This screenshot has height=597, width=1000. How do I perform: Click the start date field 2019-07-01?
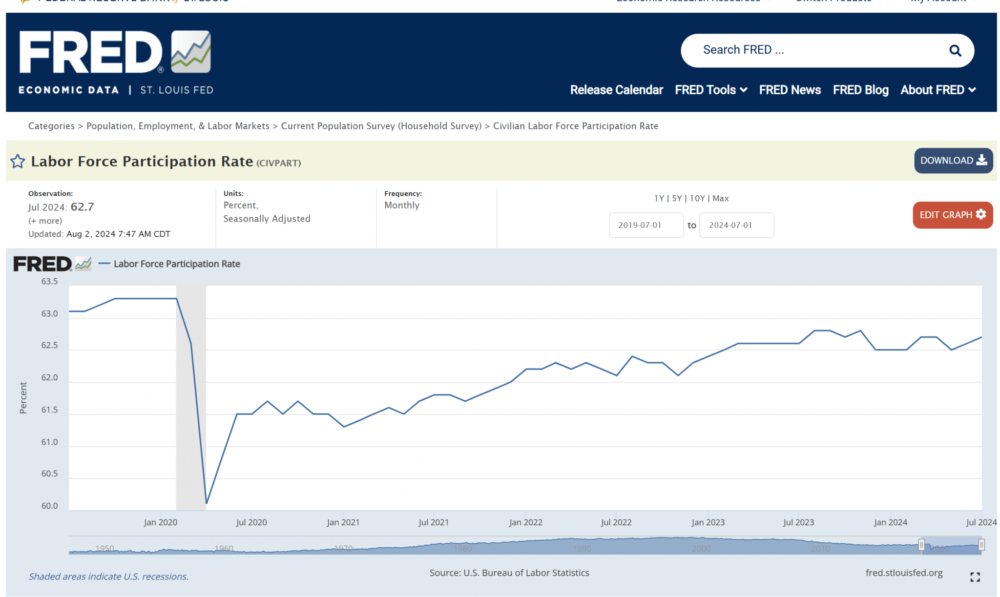646,225
